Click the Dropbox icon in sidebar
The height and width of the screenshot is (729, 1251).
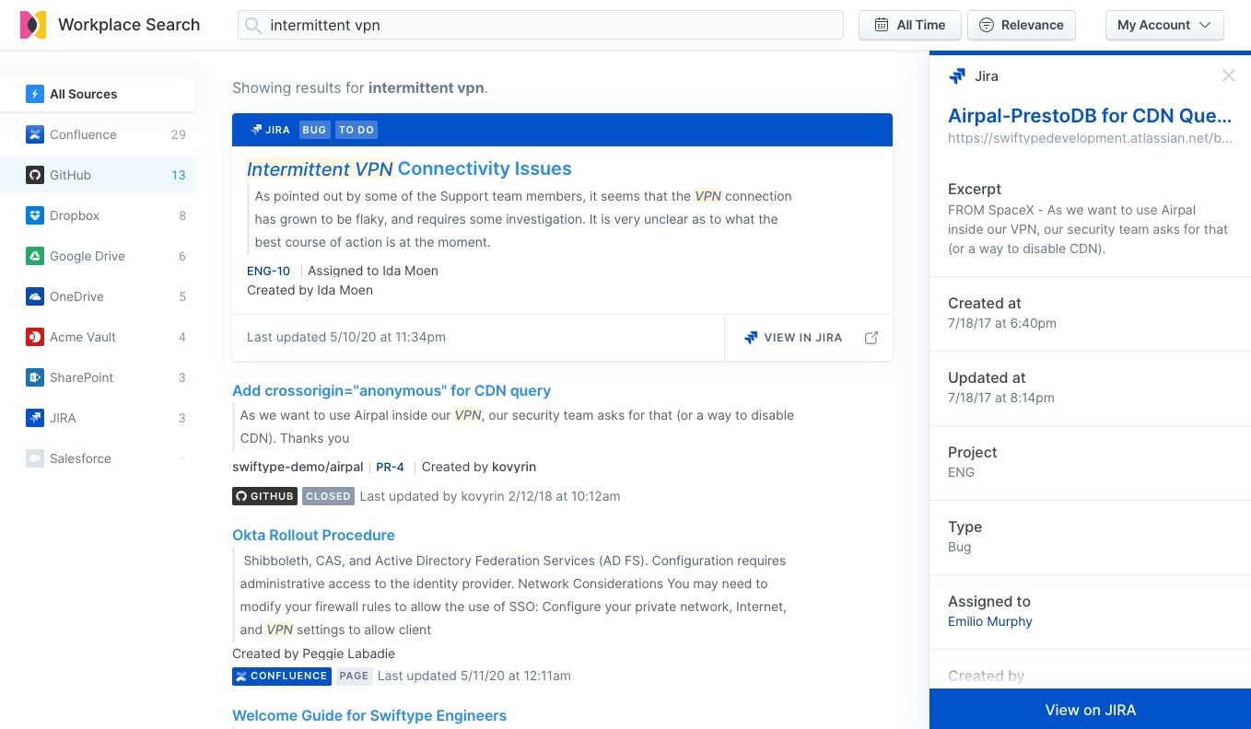click(34, 215)
